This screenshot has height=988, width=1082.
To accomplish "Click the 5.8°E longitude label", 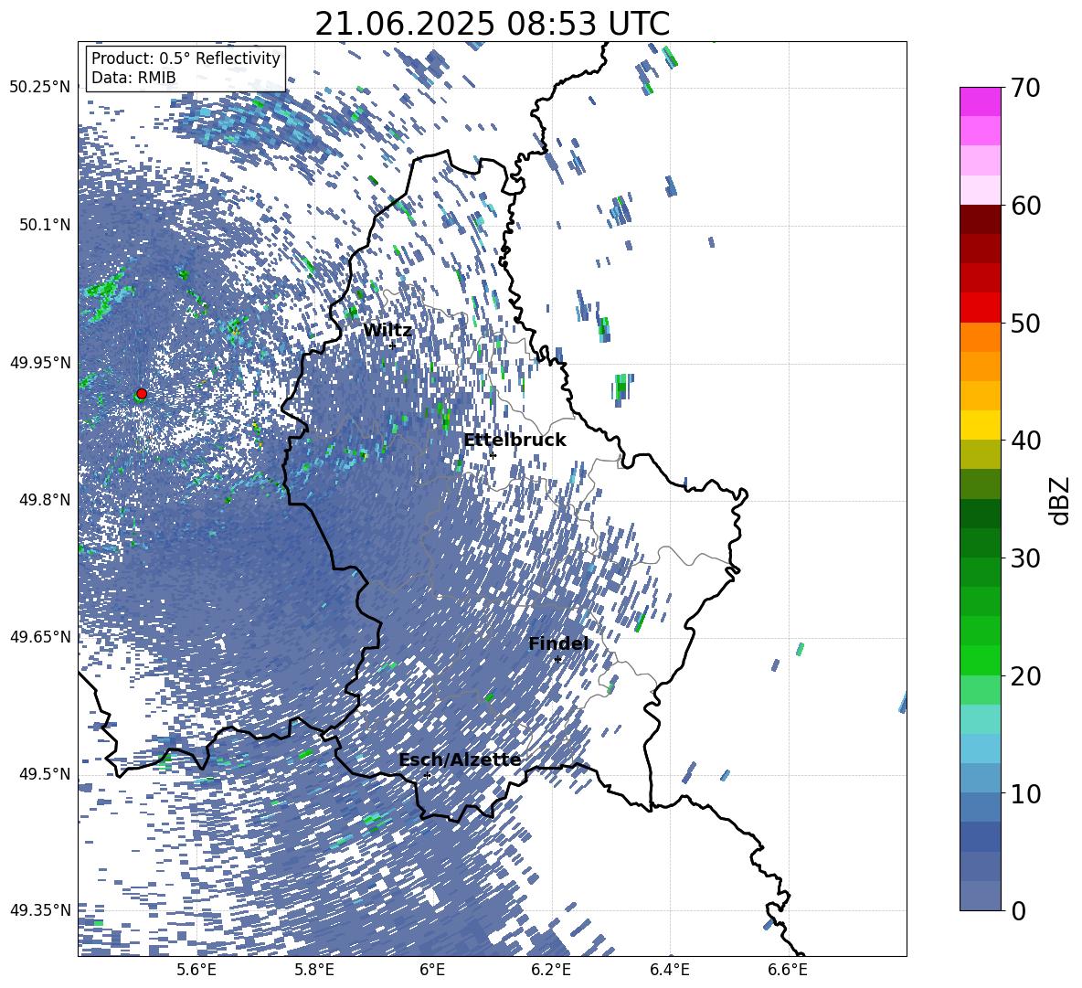I will (314, 971).
